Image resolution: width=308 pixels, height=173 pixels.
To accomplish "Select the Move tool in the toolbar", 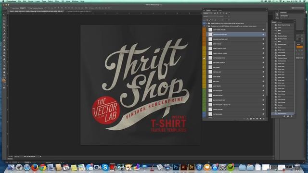I will tap(4, 15).
